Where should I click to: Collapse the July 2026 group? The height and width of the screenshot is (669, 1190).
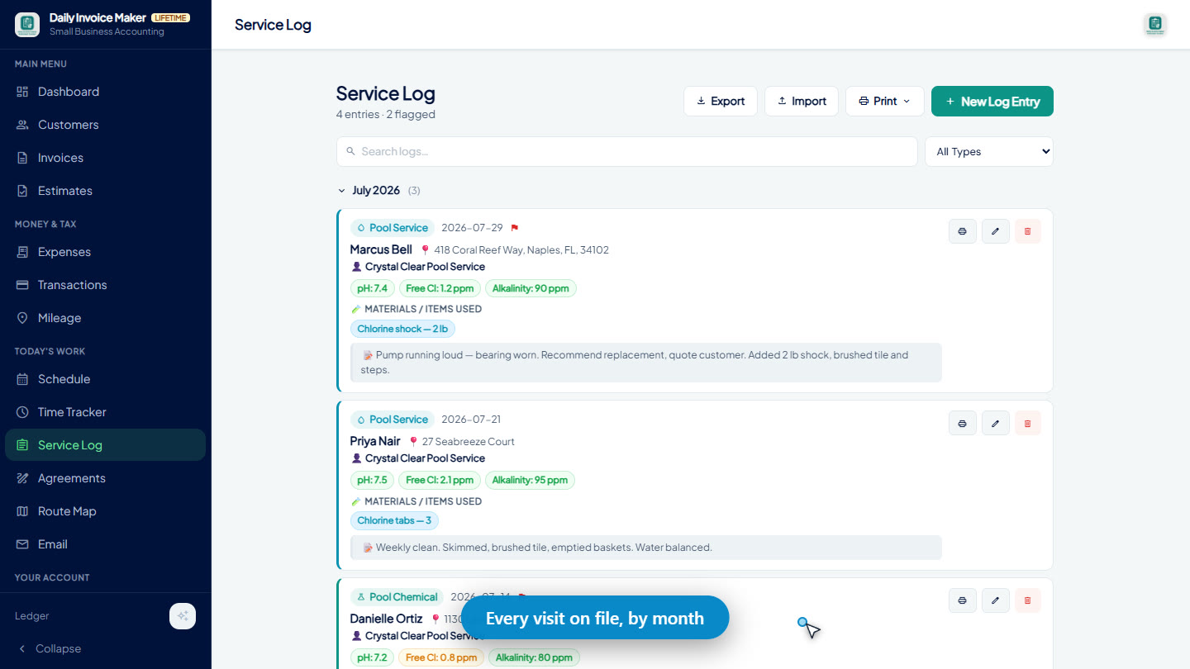(x=341, y=191)
